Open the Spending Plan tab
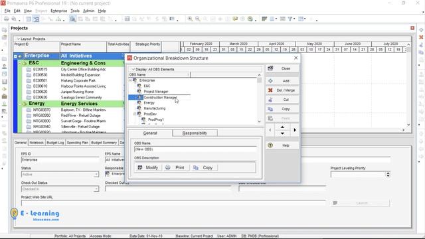This screenshot has height=239, width=425. [x=78, y=143]
